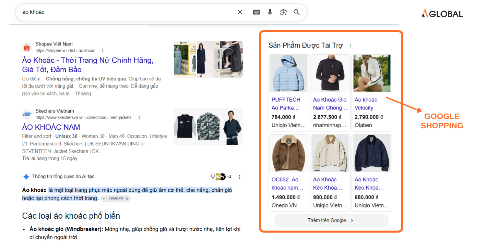Open the 'ÁO KHOÁC NAM' Skechers link
This screenshot has height=243, width=487.
[x=51, y=127]
